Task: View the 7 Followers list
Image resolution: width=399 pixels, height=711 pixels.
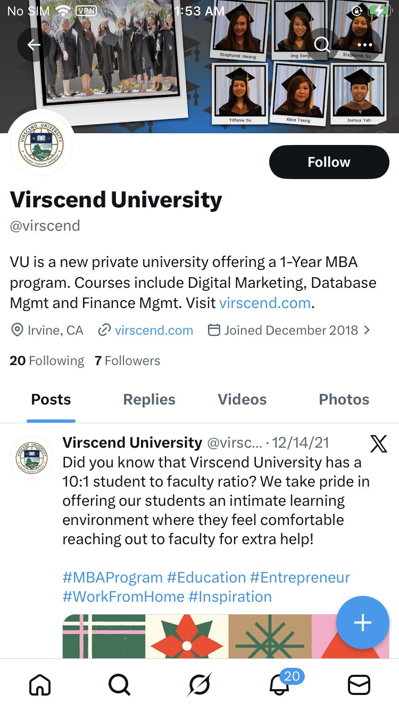Action: (127, 361)
